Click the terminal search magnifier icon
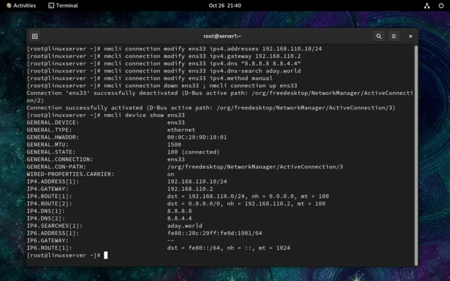The image size is (450, 281). 379,36
